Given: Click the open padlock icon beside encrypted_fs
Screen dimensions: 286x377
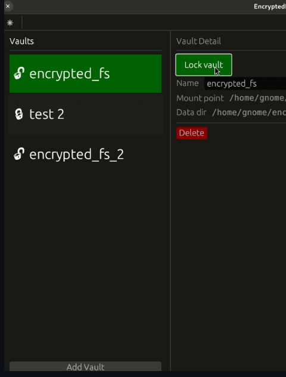Looking at the screenshot, I should click(x=19, y=73).
